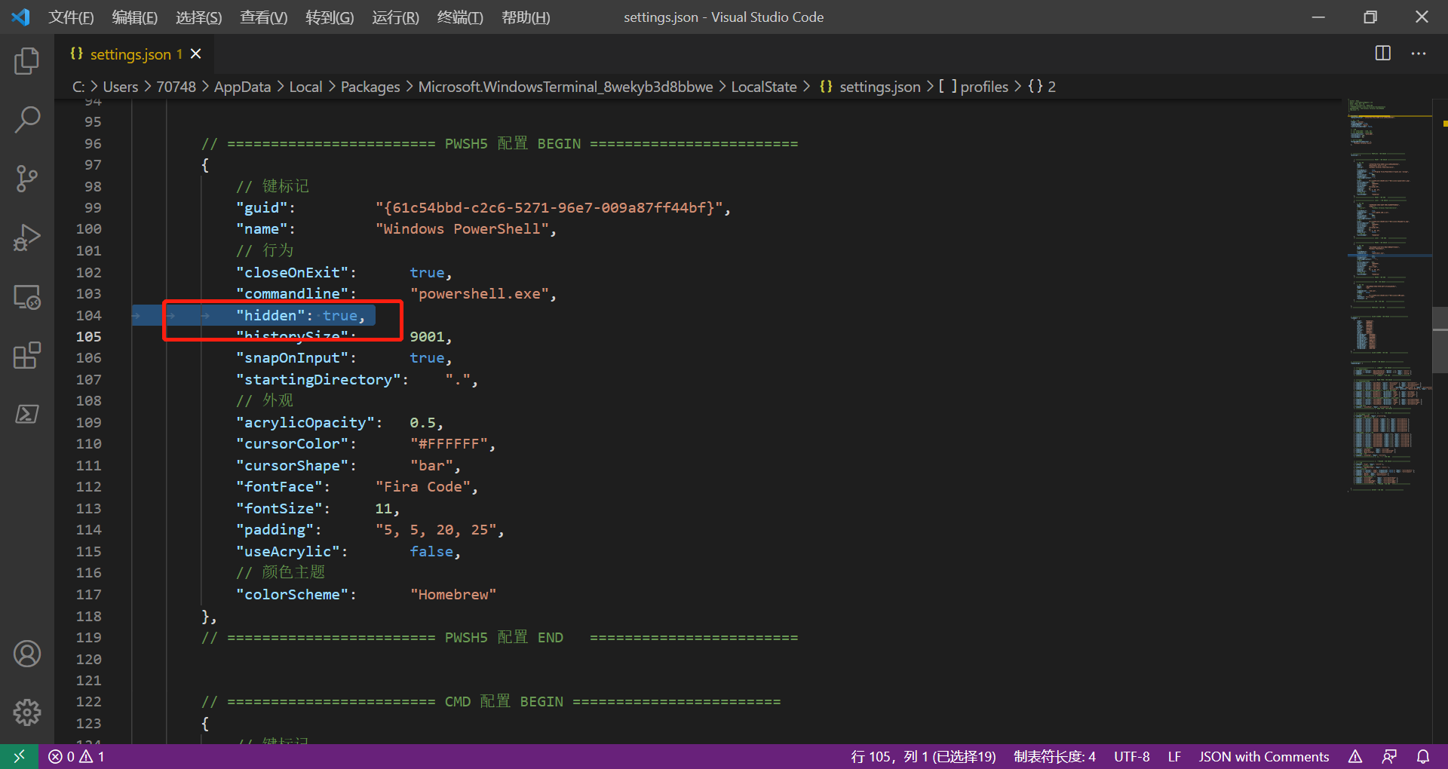The image size is (1448, 769).
Task: Click the AppData breadcrumb segment
Action: click(x=242, y=87)
